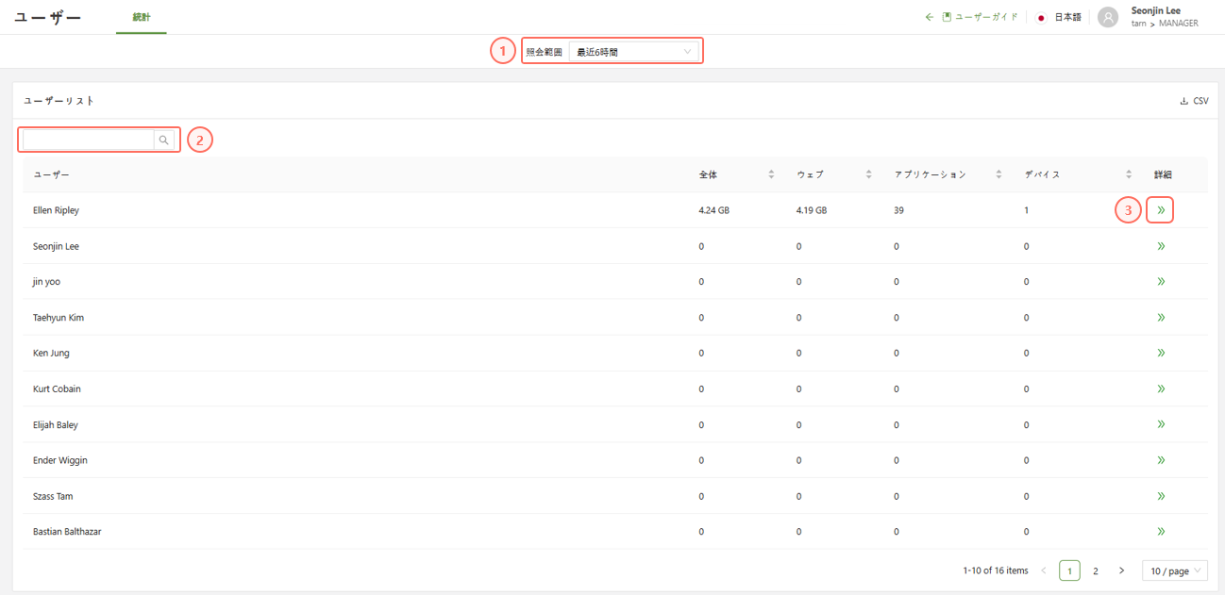1225x595 pixels.
Task: Open details arrow for Bastian Balthazar
Action: (1160, 532)
